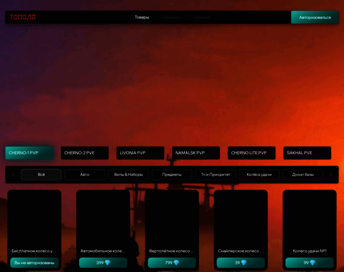The width and height of the screenshot is (344, 272).
Task: Open the Правила menu item
Action: 201,17
